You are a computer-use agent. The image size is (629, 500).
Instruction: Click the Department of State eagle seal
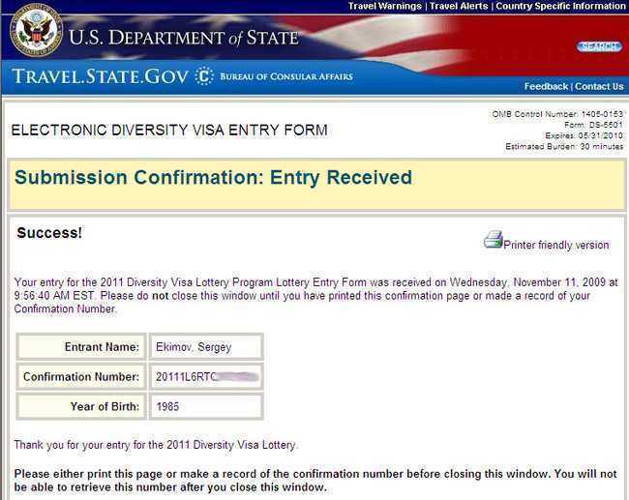(36, 30)
